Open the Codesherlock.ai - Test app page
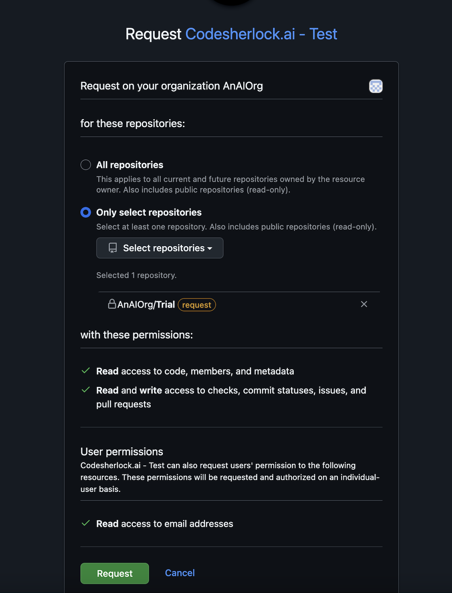The image size is (452, 593). (x=261, y=34)
